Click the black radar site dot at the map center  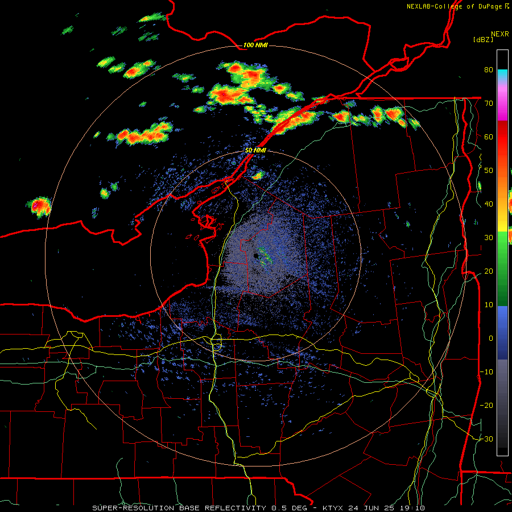[256, 255]
